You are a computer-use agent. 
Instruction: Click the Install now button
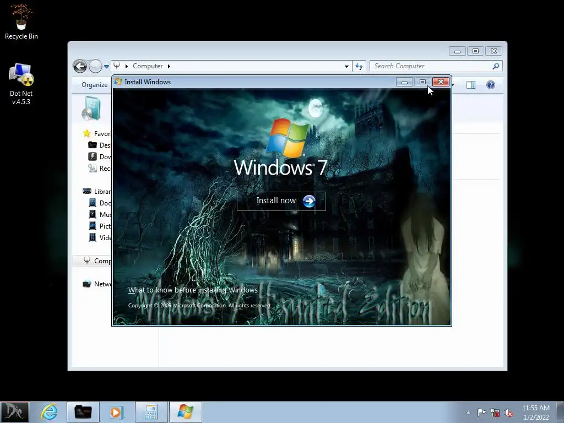point(281,201)
